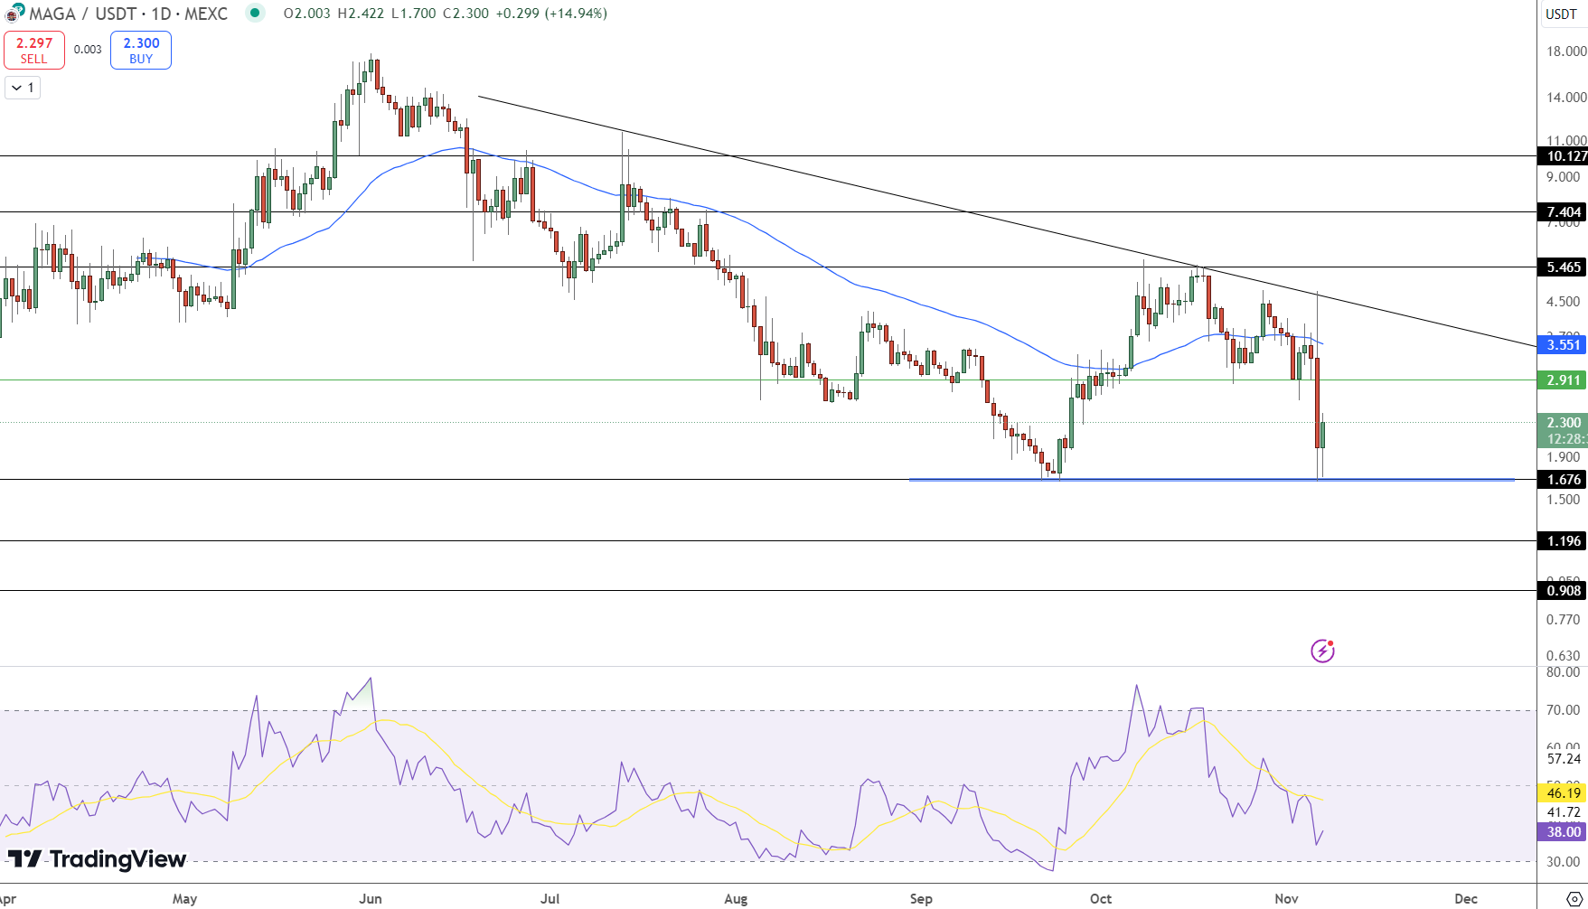Screen dimensions: 1588x909
Task: Click the current price 2.300 label
Action: (x=1563, y=423)
